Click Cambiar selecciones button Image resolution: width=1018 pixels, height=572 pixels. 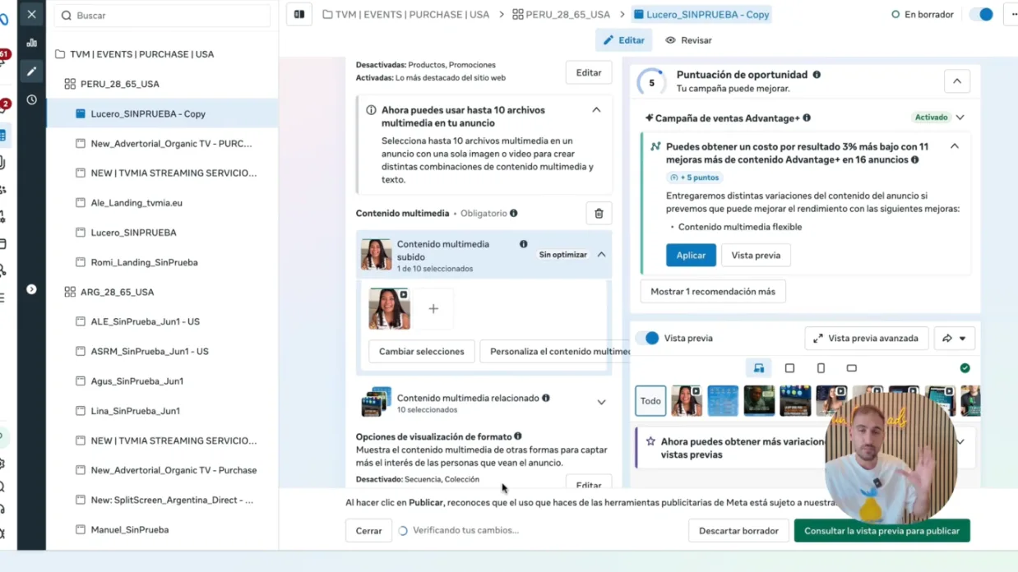click(x=421, y=352)
